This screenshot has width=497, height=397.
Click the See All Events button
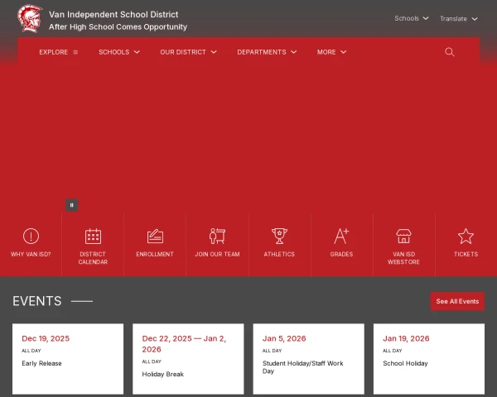(x=457, y=301)
